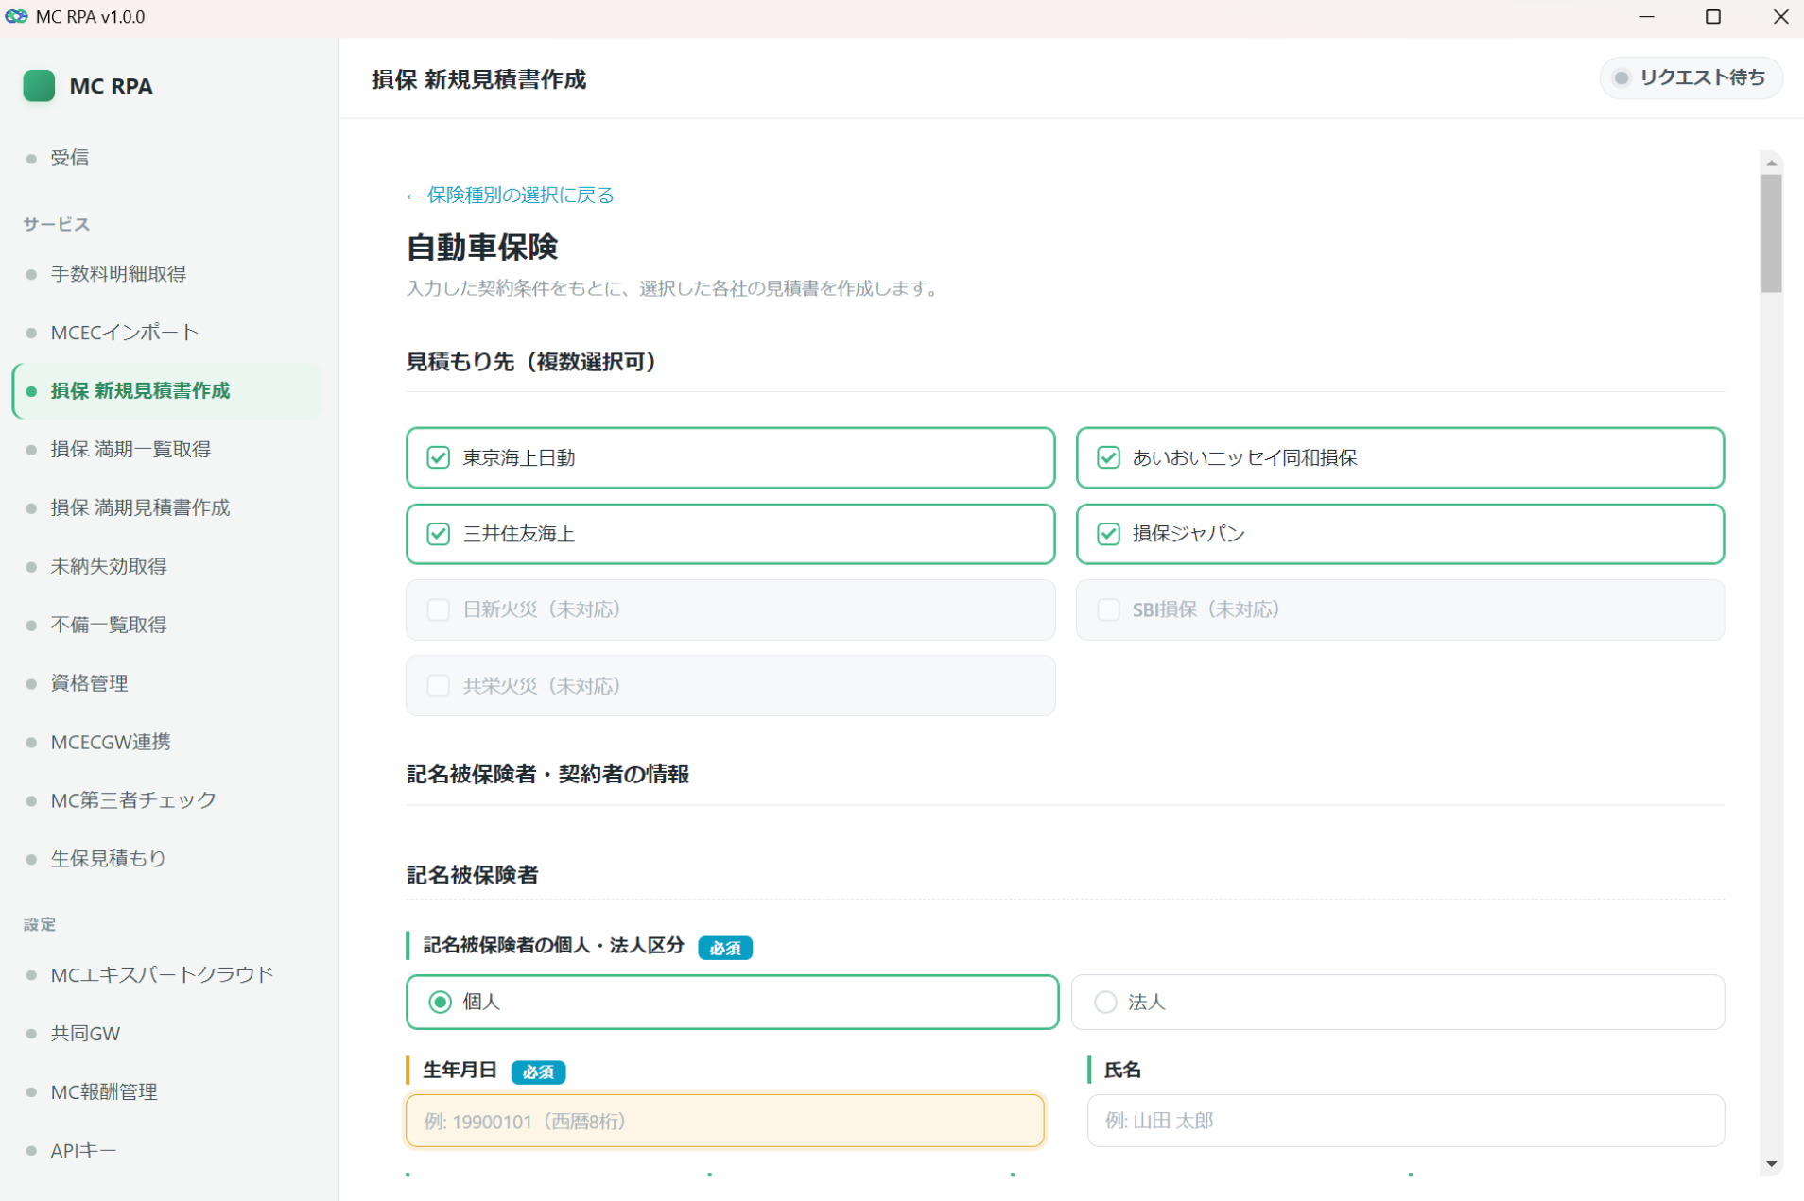Select the 個人 radio button
Image resolution: width=1804 pixels, height=1201 pixels.
coord(441,1002)
